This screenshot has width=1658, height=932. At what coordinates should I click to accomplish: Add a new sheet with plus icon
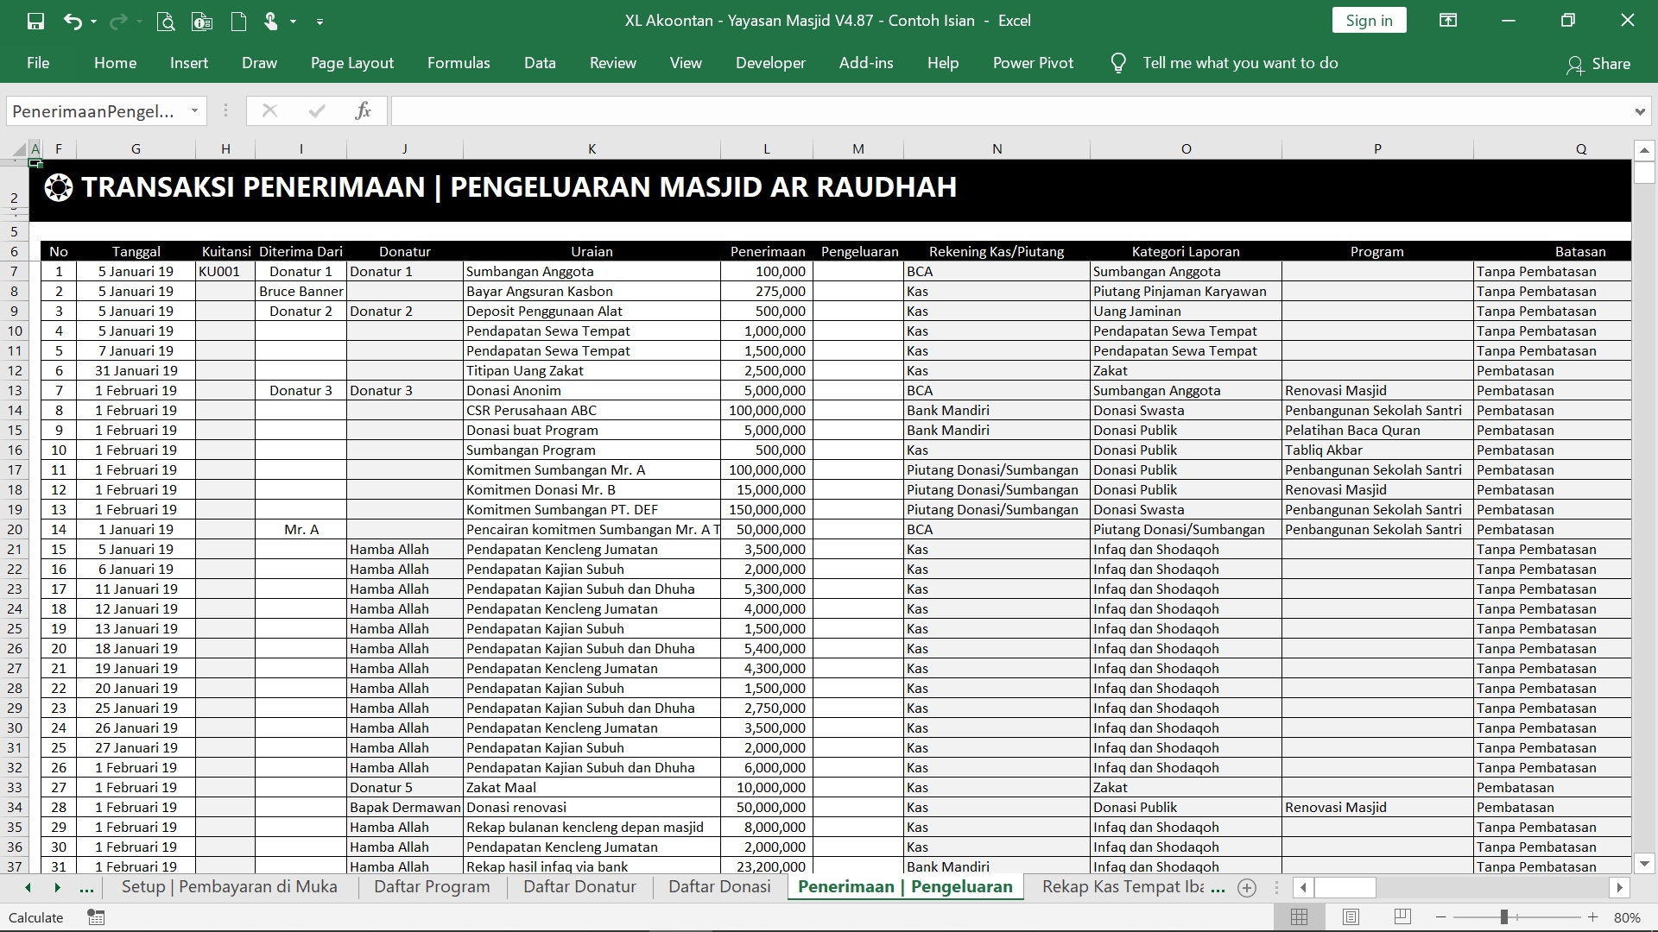(1247, 888)
